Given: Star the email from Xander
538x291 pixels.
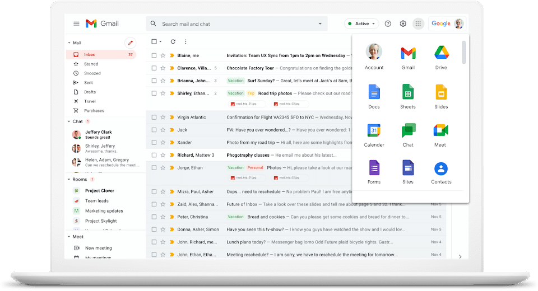Looking at the screenshot, I should click(163, 142).
